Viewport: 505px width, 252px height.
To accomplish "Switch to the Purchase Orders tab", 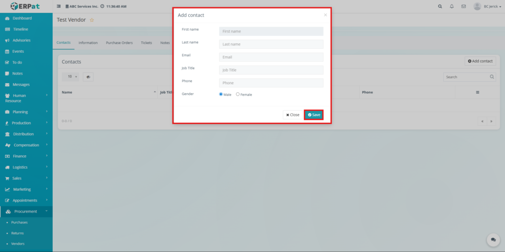I will coord(119,43).
